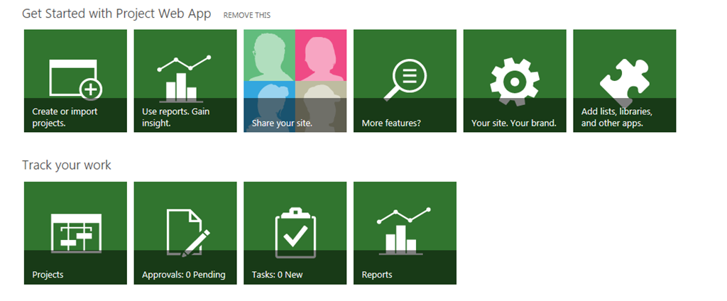
Task: Open 'Approvals: 0 Pending' label
Action: point(184,275)
